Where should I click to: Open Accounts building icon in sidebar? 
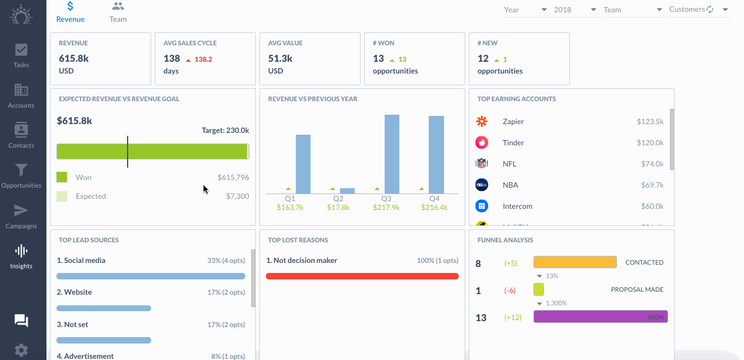coord(21,90)
